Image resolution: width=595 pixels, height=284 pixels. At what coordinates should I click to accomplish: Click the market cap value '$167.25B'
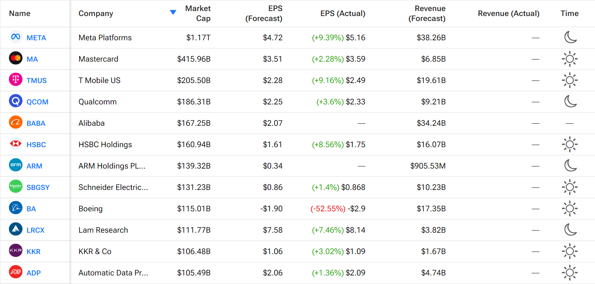[x=194, y=123]
